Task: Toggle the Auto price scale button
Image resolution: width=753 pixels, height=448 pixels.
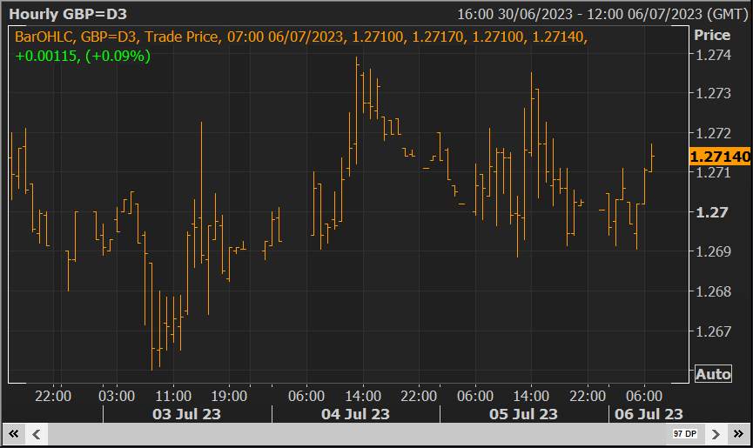Action: point(713,374)
